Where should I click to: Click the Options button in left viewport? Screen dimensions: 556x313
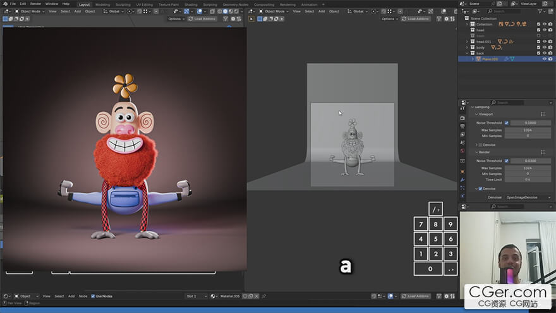click(176, 19)
